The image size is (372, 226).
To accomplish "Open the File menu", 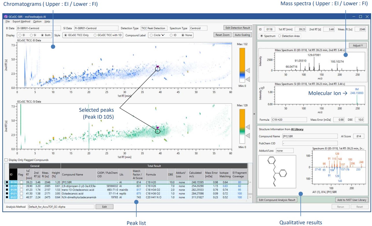I will pyautogui.click(x=8, y=22).
